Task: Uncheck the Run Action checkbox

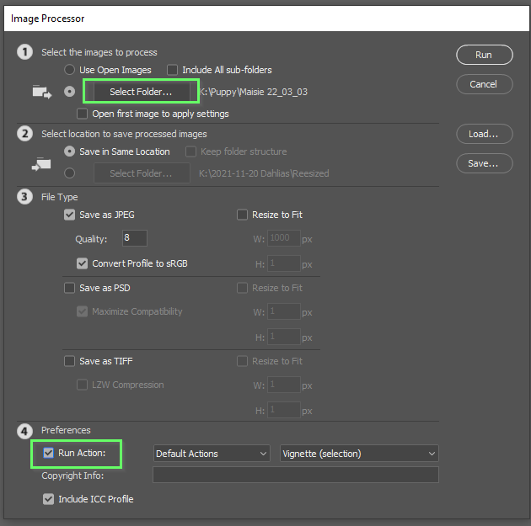Action: 49,454
